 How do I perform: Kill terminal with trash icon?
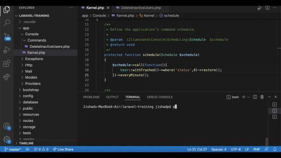262,97
